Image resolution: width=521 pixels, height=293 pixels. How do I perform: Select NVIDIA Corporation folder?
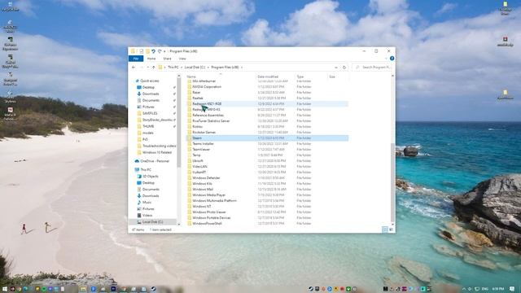point(207,87)
